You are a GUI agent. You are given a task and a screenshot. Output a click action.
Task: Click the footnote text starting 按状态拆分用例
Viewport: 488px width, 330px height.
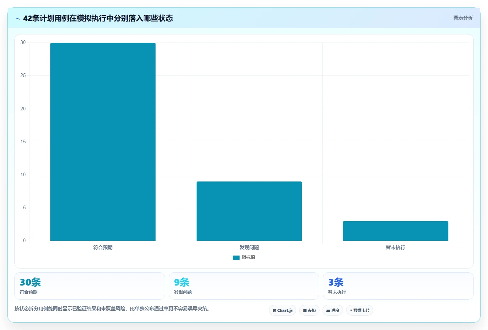[112, 309]
